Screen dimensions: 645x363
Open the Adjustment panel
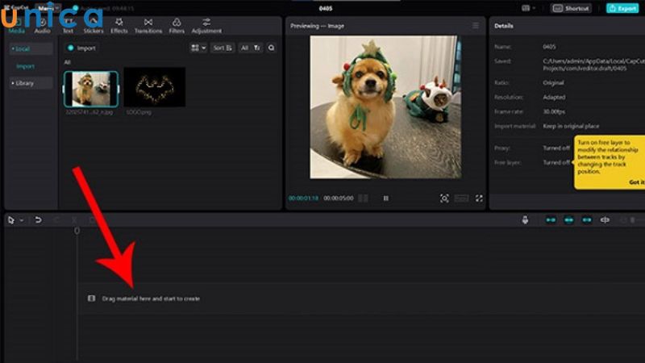coord(206,25)
